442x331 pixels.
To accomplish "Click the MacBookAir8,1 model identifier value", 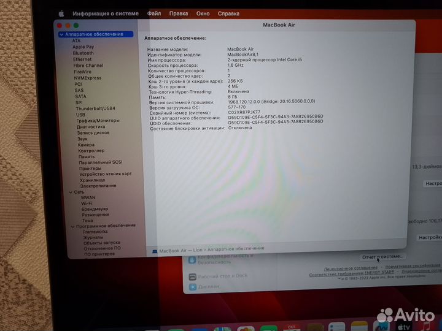I will coord(242,55).
